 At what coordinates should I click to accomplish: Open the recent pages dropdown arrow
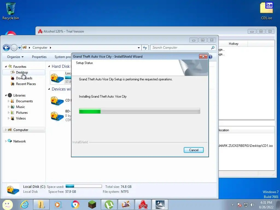click(19, 48)
